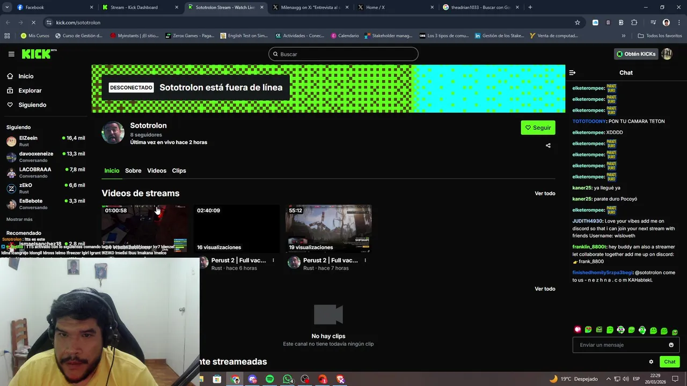This screenshot has width=687, height=386.
Task: Switch to the Inicio channel tab
Action: [x=112, y=170]
